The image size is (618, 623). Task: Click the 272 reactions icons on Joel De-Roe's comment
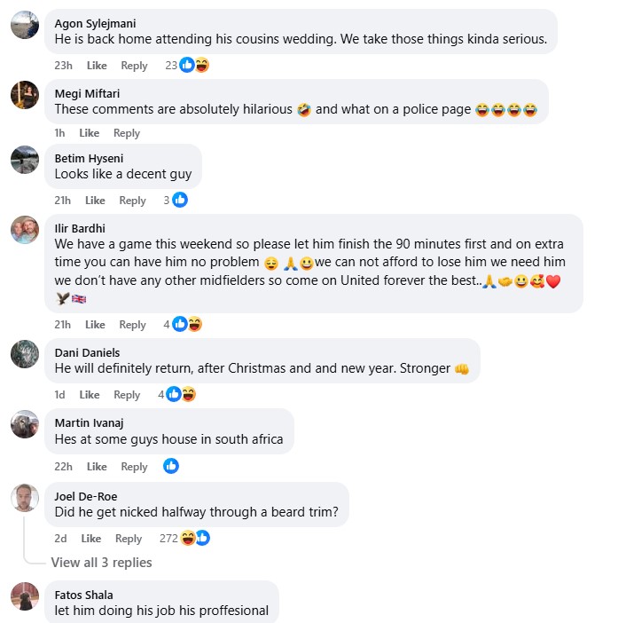click(195, 538)
